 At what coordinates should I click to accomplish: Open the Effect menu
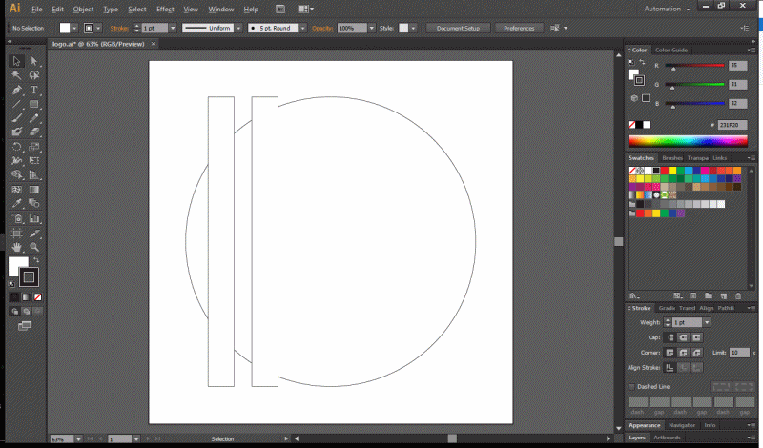[166, 9]
